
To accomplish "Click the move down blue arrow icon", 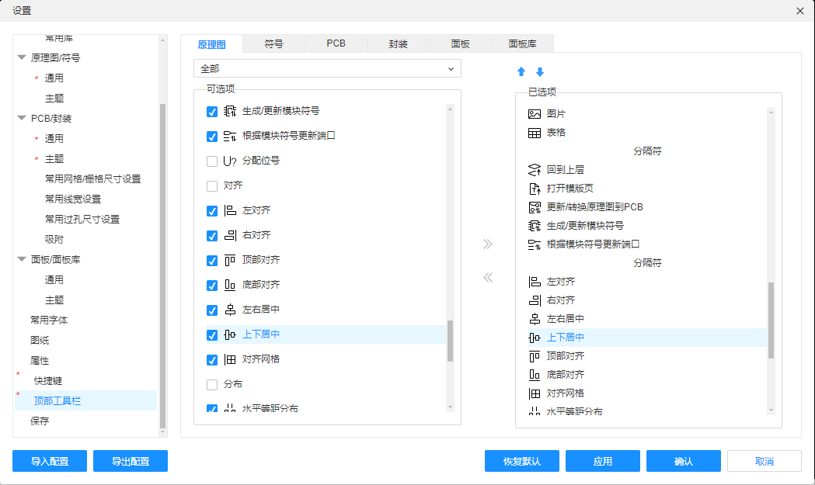I will coord(540,72).
